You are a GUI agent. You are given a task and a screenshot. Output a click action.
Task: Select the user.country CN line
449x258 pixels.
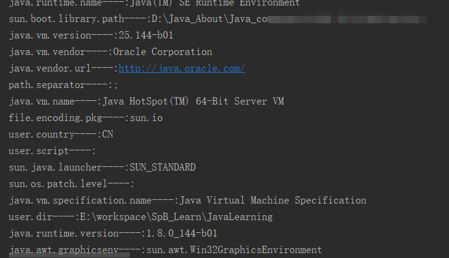pos(61,135)
